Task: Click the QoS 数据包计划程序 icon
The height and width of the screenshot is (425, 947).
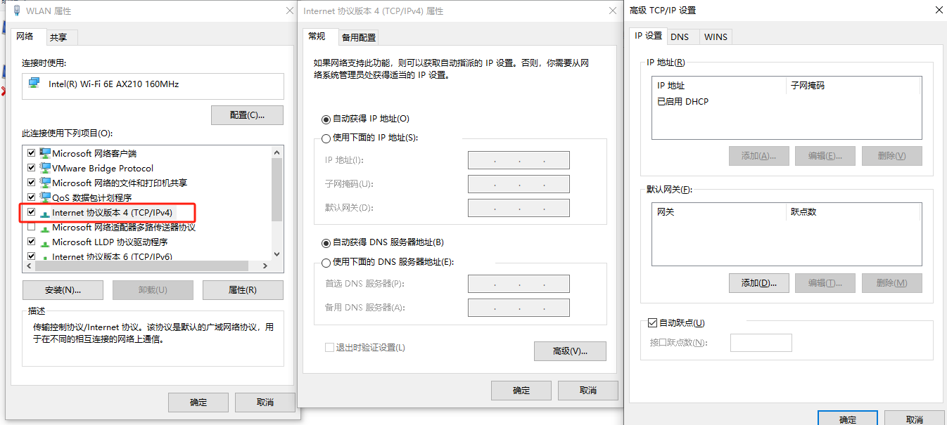Action: [45, 197]
